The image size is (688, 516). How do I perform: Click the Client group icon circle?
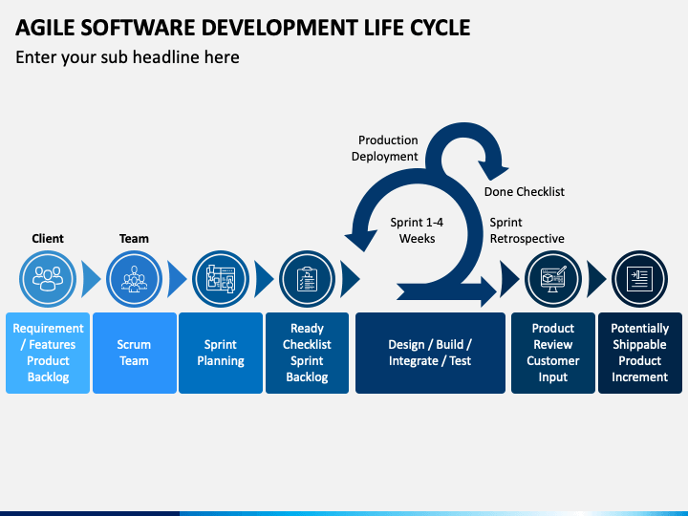[48, 279]
